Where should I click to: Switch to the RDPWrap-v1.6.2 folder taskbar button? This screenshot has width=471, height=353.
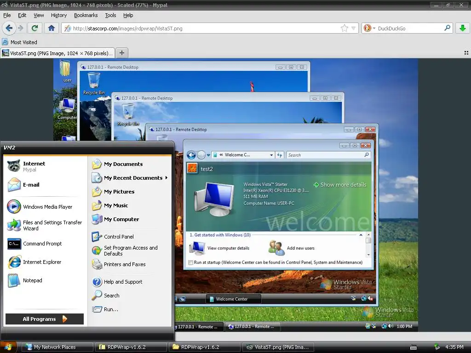pos(205,347)
